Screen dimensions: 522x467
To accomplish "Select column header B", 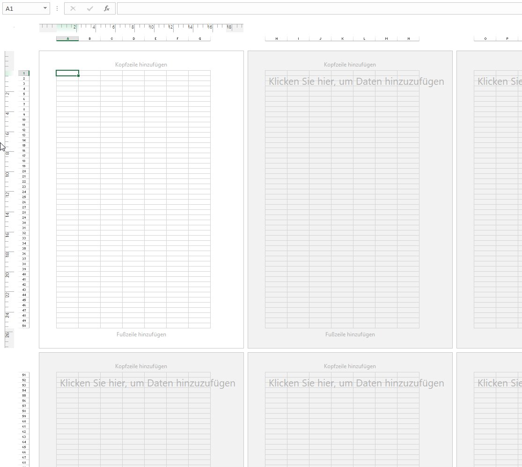I will coord(89,38).
